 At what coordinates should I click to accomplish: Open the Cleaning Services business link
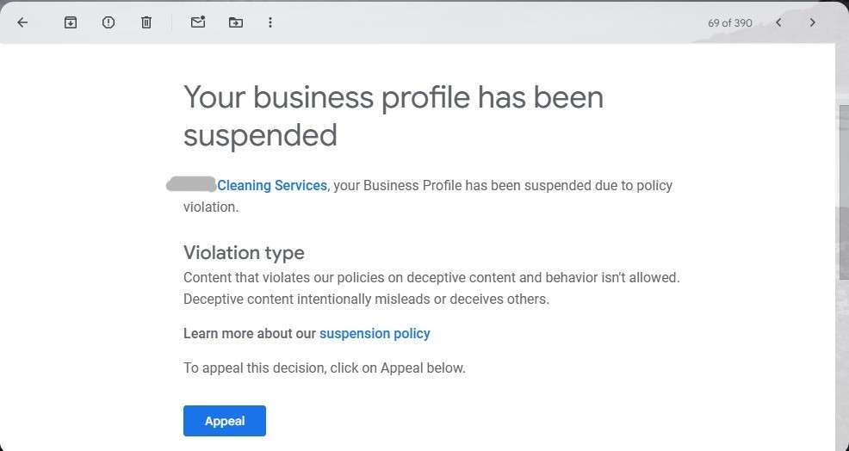[272, 185]
